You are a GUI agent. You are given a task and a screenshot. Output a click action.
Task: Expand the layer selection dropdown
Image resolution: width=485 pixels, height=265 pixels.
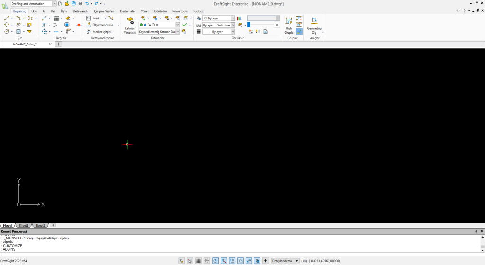point(178,25)
